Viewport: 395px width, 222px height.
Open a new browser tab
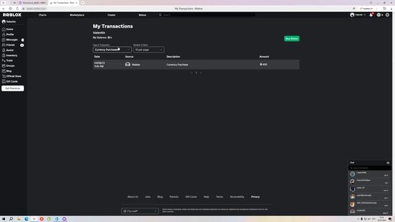coord(83,2)
